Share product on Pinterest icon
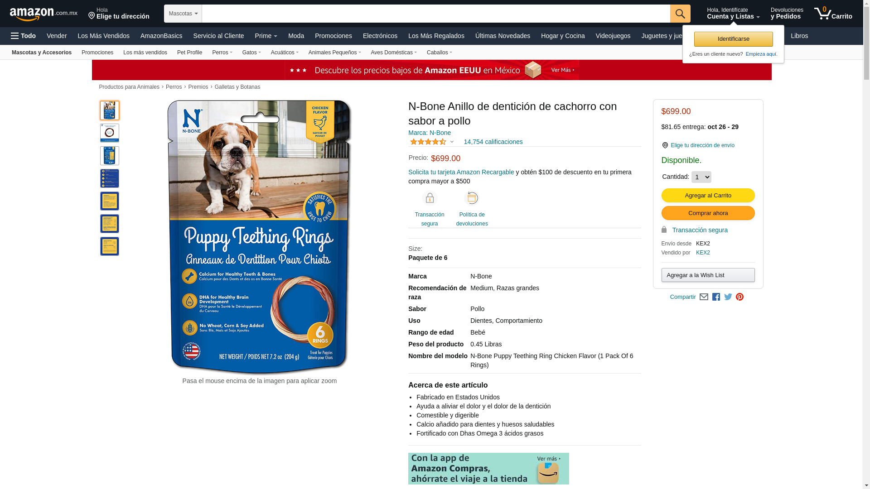Viewport: 870px width, 489px height. (740, 297)
